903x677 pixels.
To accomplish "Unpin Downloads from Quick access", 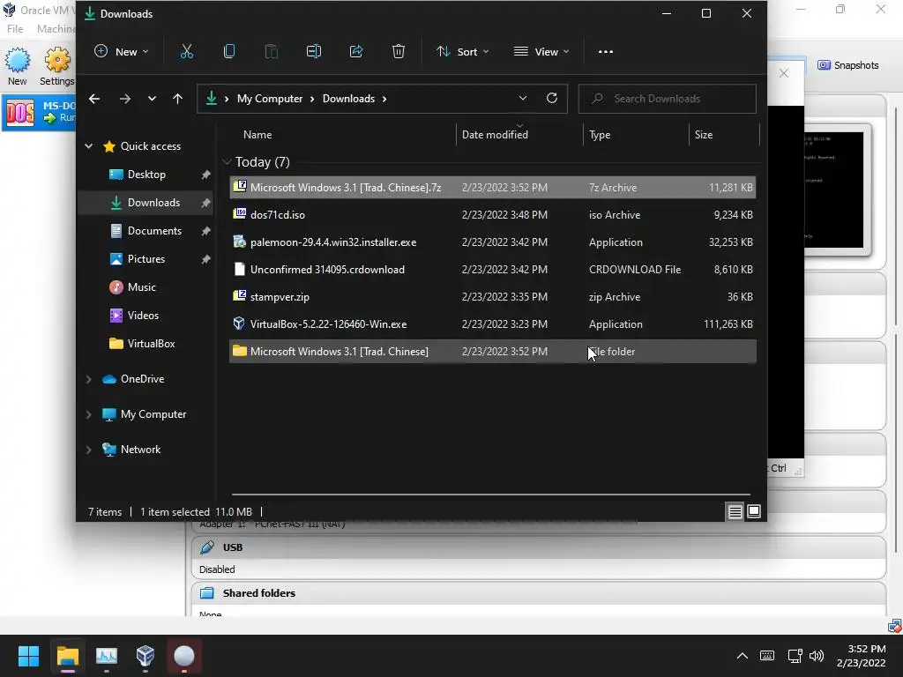I will [x=205, y=203].
